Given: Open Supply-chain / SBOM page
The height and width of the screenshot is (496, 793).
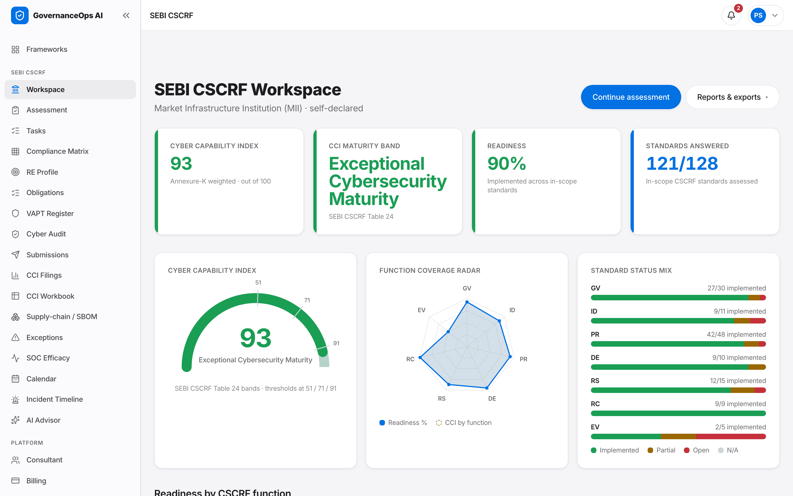Looking at the screenshot, I should click(70, 317).
